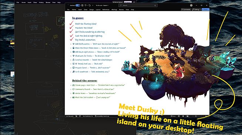This screenshot has height=135, width=242.
Task: Click the bullet circle beside Level-up rewards
Action: [x=71, y=60]
